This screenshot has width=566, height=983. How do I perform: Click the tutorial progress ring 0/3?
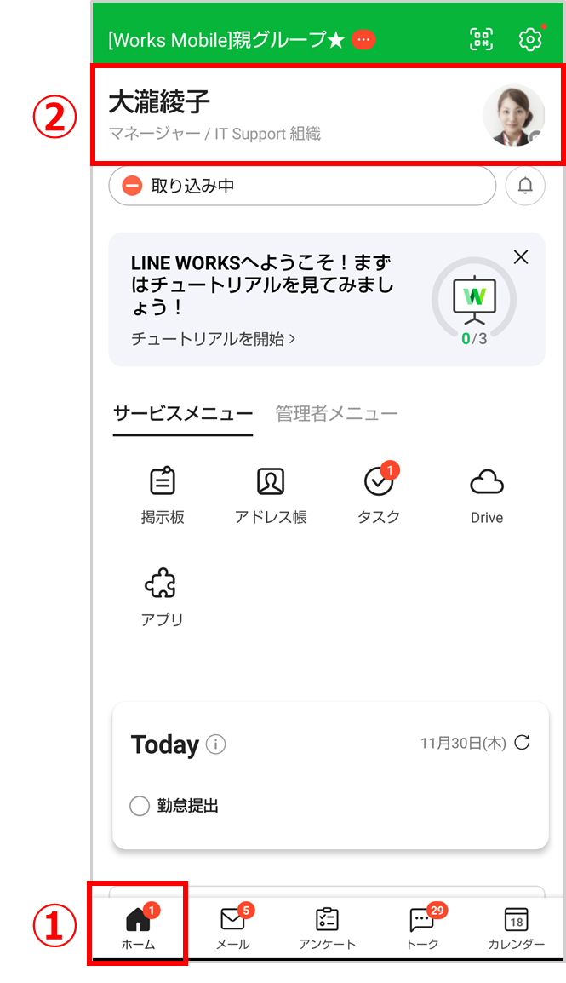pyautogui.click(x=474, y=301)
